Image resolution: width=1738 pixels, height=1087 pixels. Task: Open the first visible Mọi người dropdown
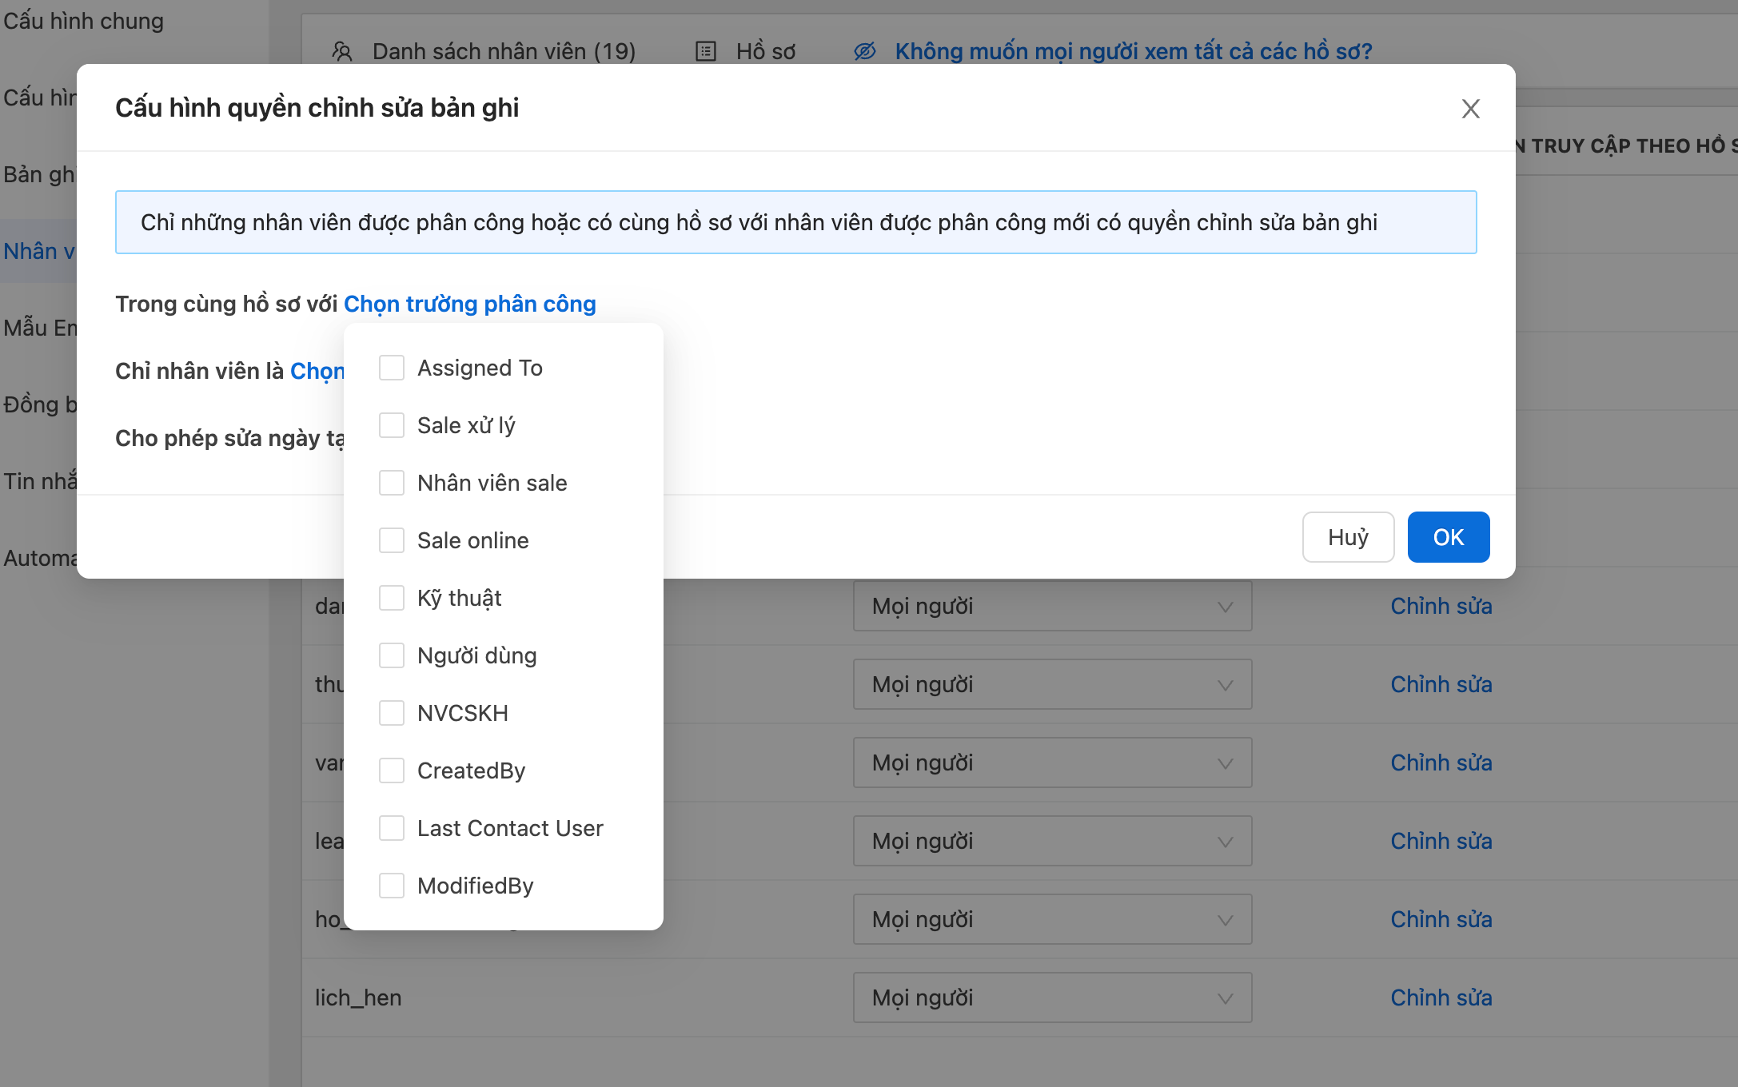click(1051, 606)
